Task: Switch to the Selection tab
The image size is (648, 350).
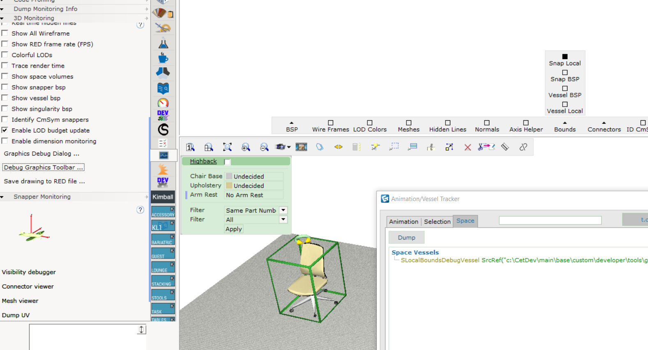Action: pos(437,222)
